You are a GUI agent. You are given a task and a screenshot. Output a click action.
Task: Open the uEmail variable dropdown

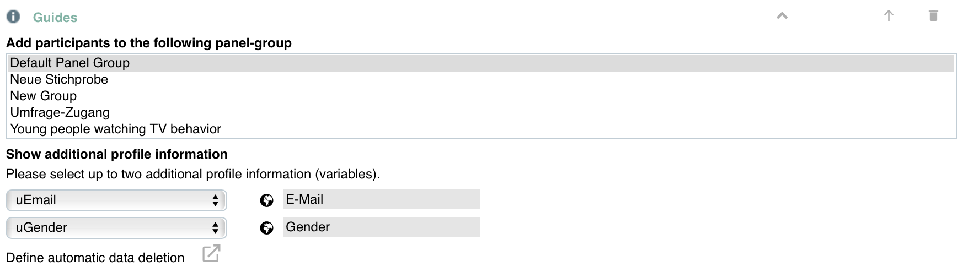116,200
